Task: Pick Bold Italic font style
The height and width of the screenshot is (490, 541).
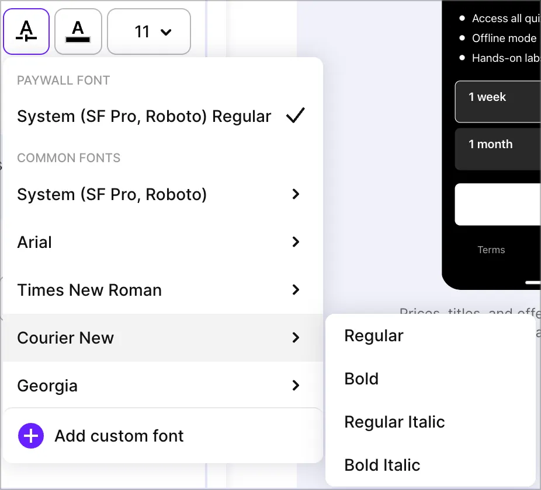Action: (382, 465)
